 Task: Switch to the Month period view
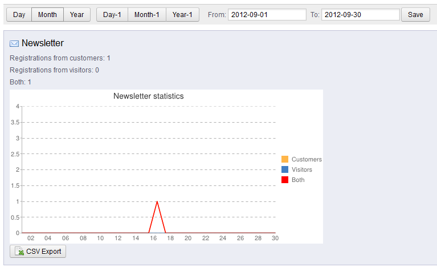click(x=47, y=14)
